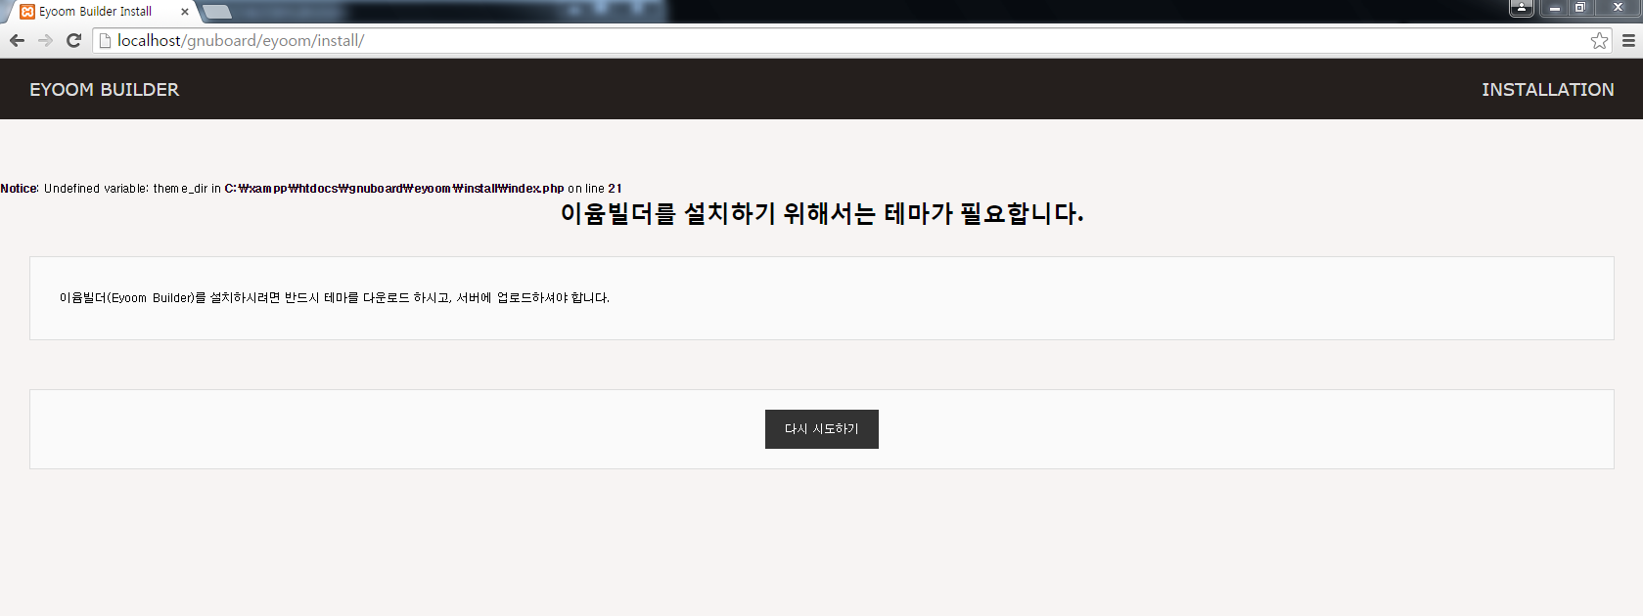This screenshot has height=616, width=1643.
Task: Click the 다시 시도하기 retry button
Action: coord(822,429)
